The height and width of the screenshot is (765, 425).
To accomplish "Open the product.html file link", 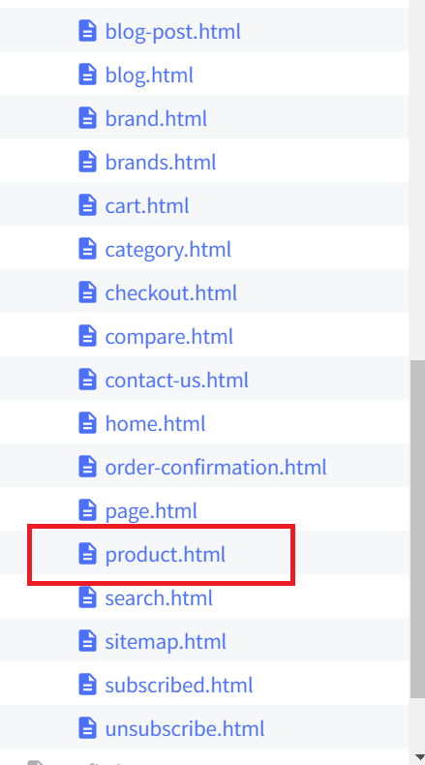I will [166, 554].
